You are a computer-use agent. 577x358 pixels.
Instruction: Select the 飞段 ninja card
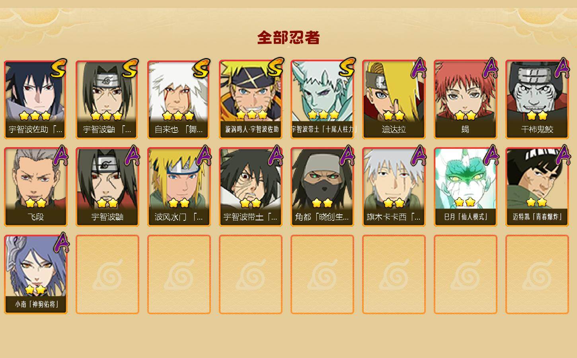(x=35, y=187)
